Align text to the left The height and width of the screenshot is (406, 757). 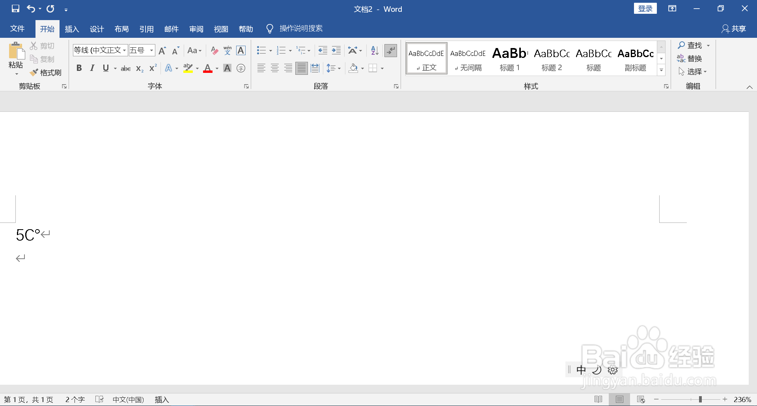(x=261, y=68)
